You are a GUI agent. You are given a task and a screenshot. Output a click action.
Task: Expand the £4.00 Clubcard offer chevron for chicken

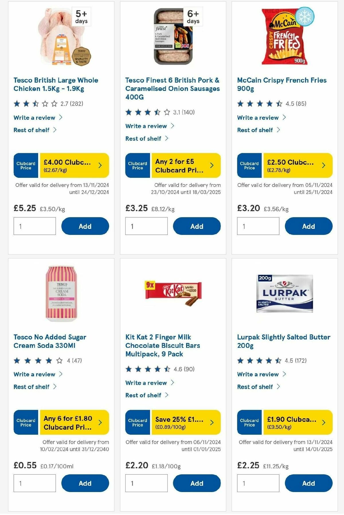pos(99,165)
